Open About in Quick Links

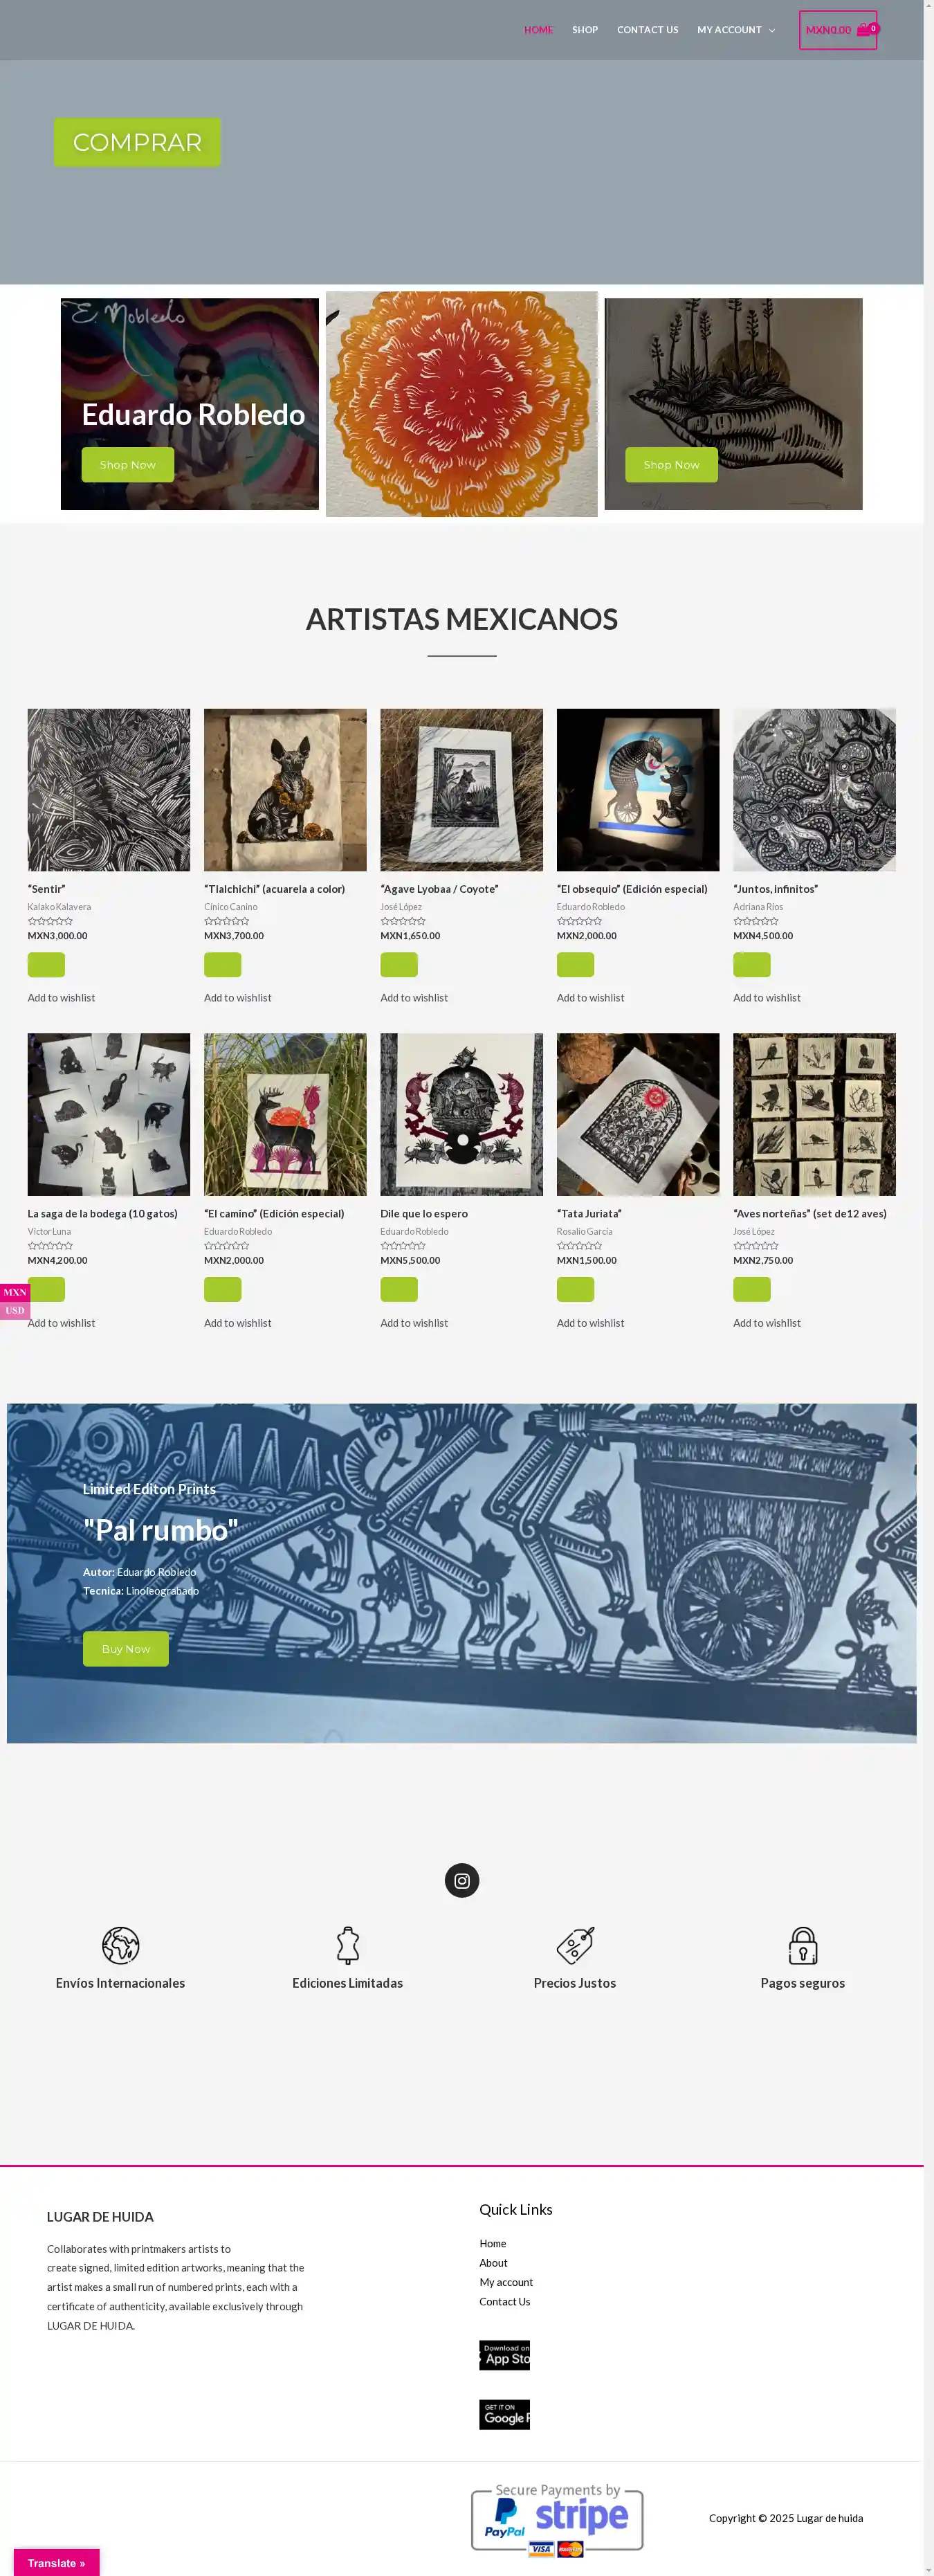(x=493, y=2262)
